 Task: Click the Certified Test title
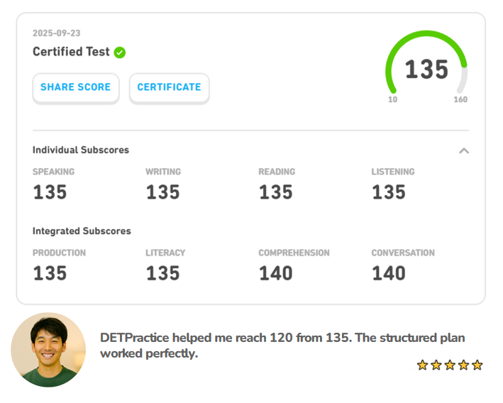click(x=71, y=52)
